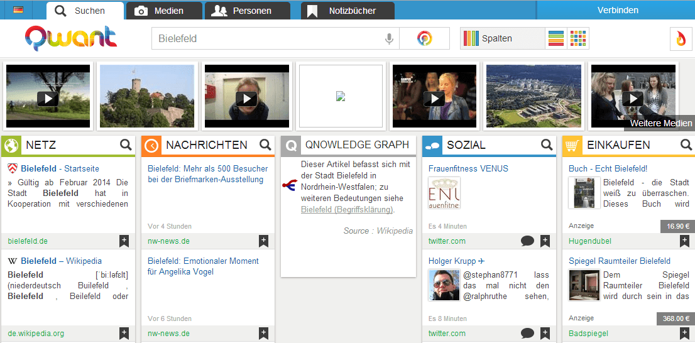This screenshot has height=343, width=695.
Task: Switch to horizontal list view layout
Action: (x=556, y=38)
